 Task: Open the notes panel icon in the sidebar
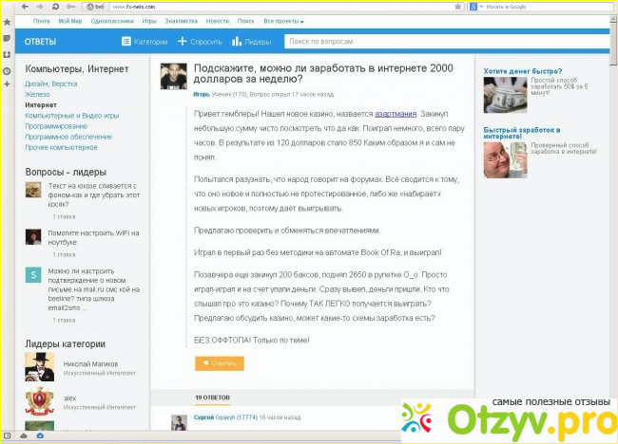click(x=7, y=37)
